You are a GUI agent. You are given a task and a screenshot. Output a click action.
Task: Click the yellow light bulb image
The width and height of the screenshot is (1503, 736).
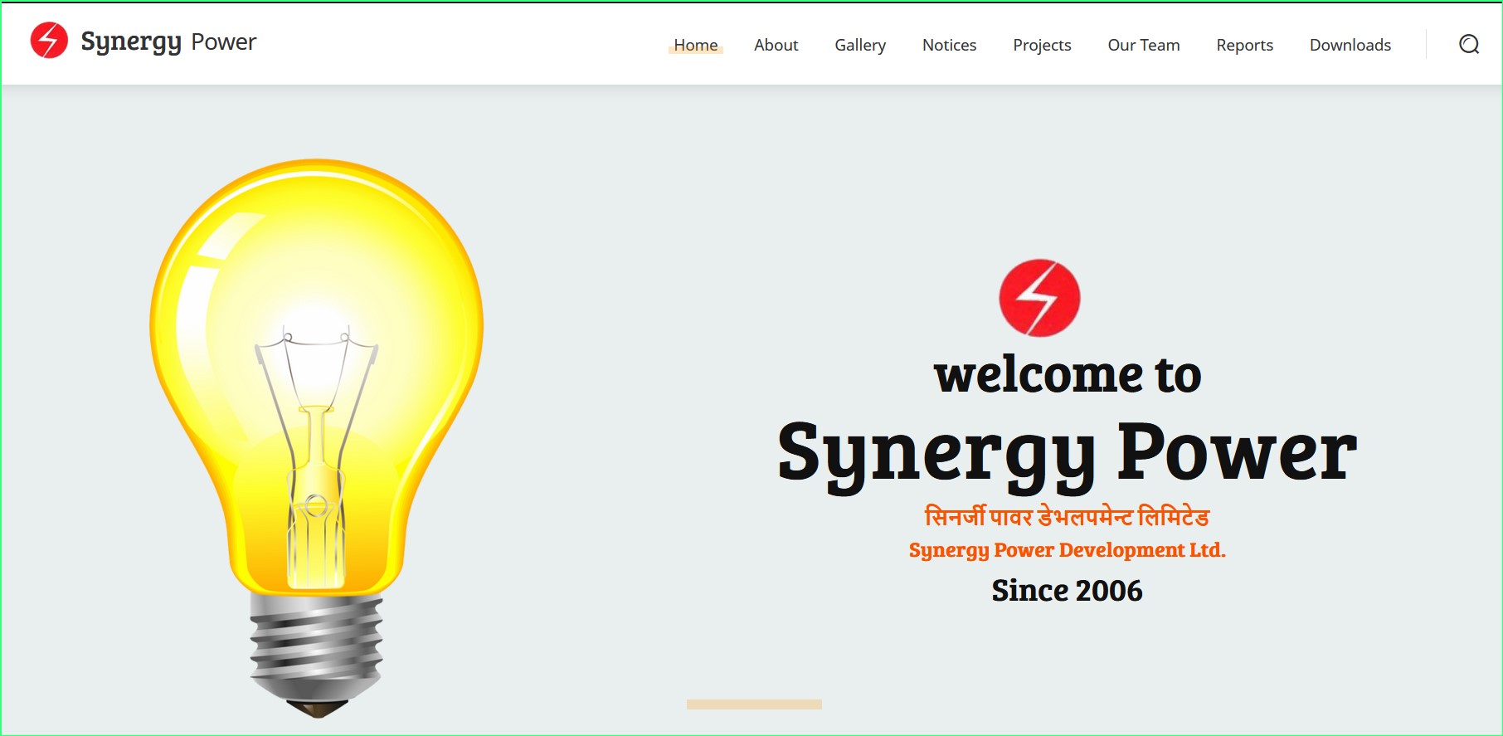point(316,438)
